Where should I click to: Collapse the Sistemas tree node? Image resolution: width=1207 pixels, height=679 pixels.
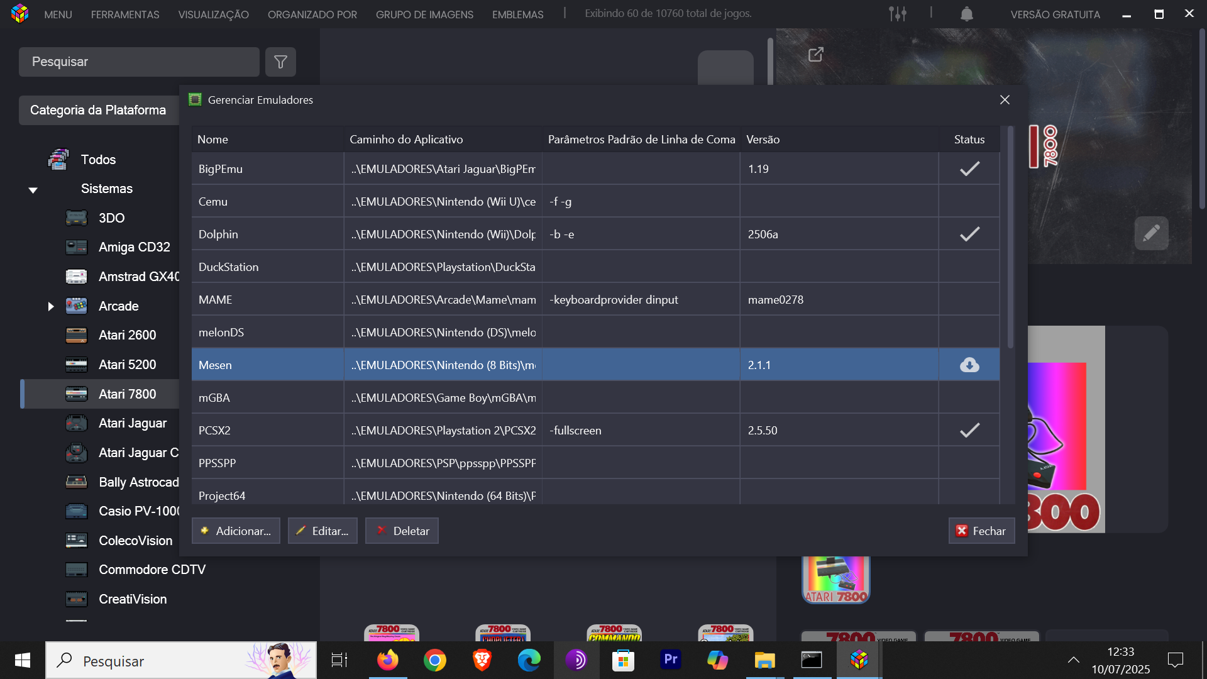pos(33,189)
